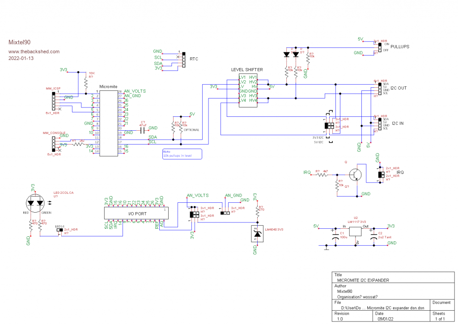This screenshot has height=325, width=458.
Task: Select the LEVEL SHIFTER block
Action: click(248, 89)
